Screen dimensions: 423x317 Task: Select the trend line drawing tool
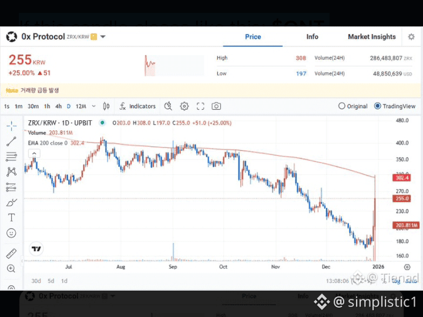click(x=11, y=141)
